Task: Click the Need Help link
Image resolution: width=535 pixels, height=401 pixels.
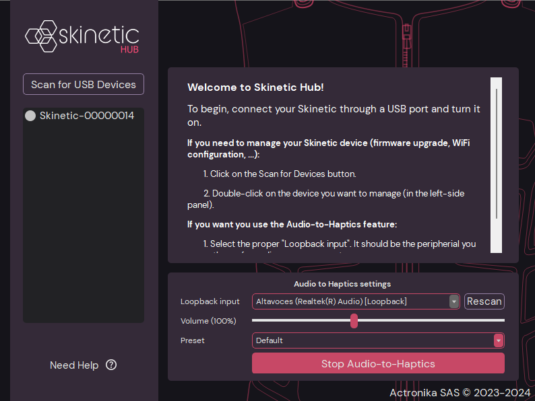Action: point(74,365)
